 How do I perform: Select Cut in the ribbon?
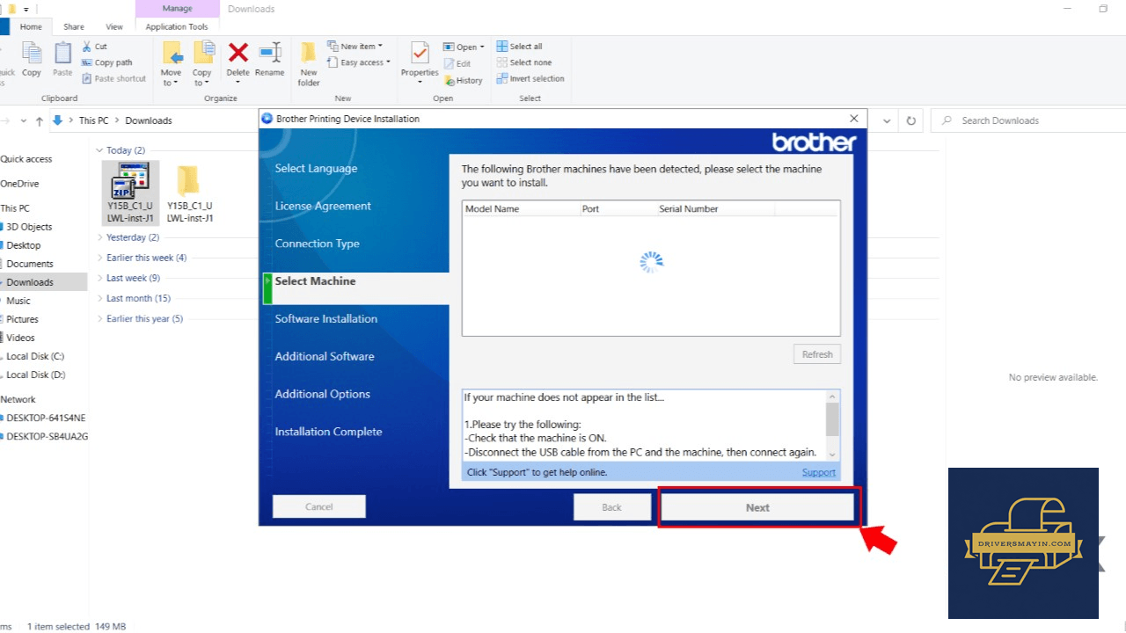pyautogui.click(x=94, y=47)
